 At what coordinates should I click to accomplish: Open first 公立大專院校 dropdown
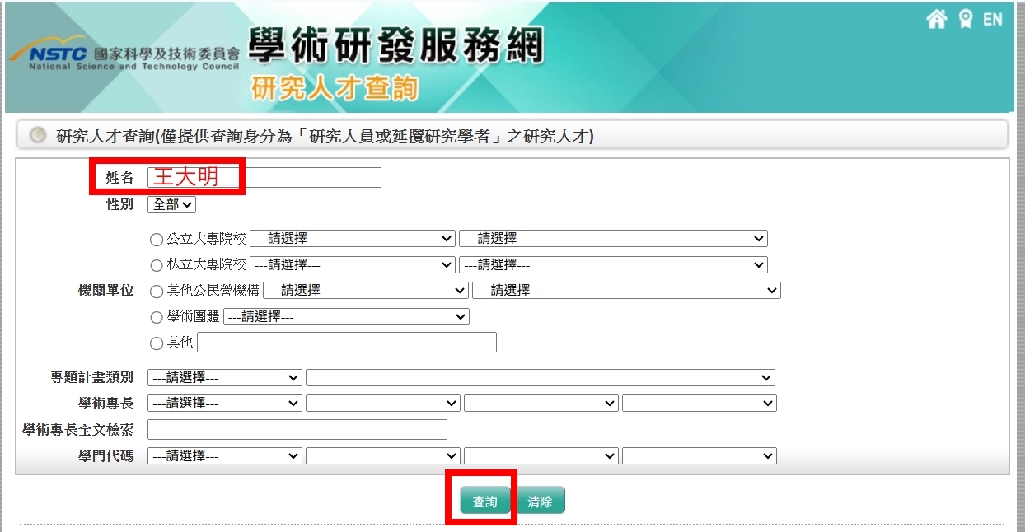pyautogui.click(x=353, y=239)
